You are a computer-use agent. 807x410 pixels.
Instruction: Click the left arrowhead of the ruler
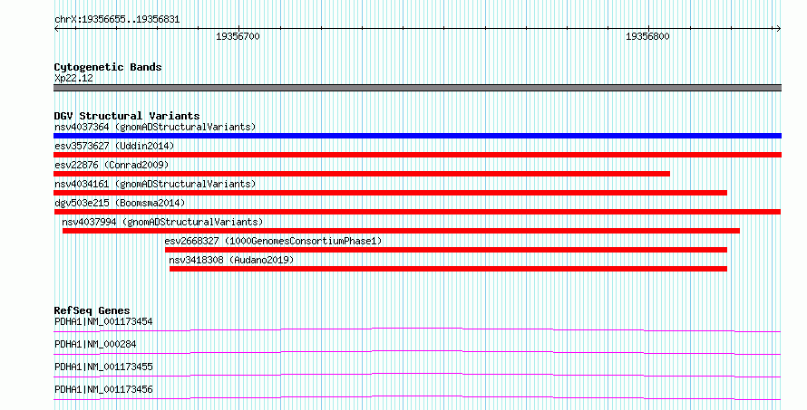[56, 29]
